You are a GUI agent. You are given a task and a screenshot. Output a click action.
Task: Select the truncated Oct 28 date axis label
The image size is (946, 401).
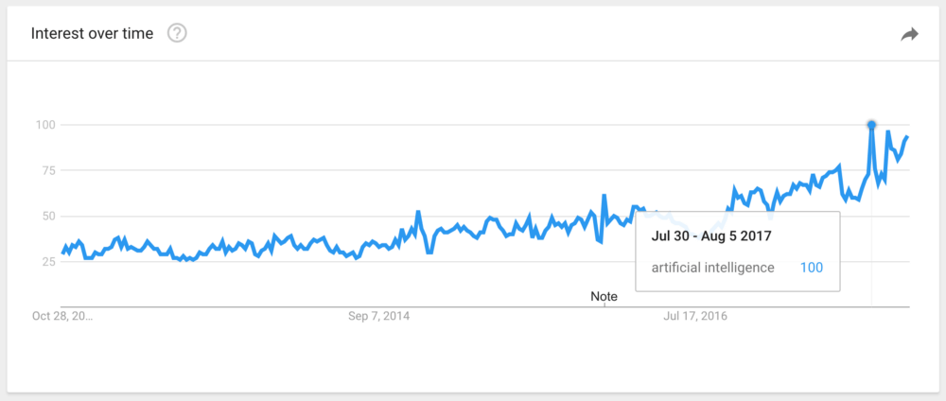pos(62,316)
